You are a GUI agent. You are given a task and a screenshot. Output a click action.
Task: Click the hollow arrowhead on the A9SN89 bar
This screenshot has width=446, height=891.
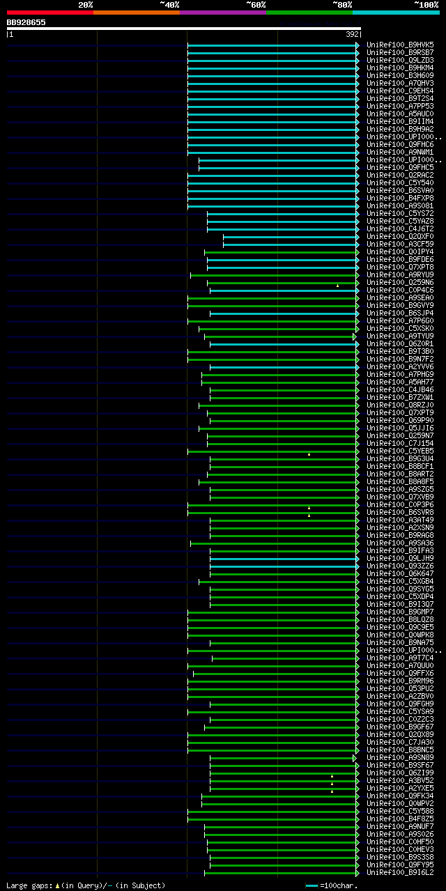pyautogui.click(x=355, y=757)
